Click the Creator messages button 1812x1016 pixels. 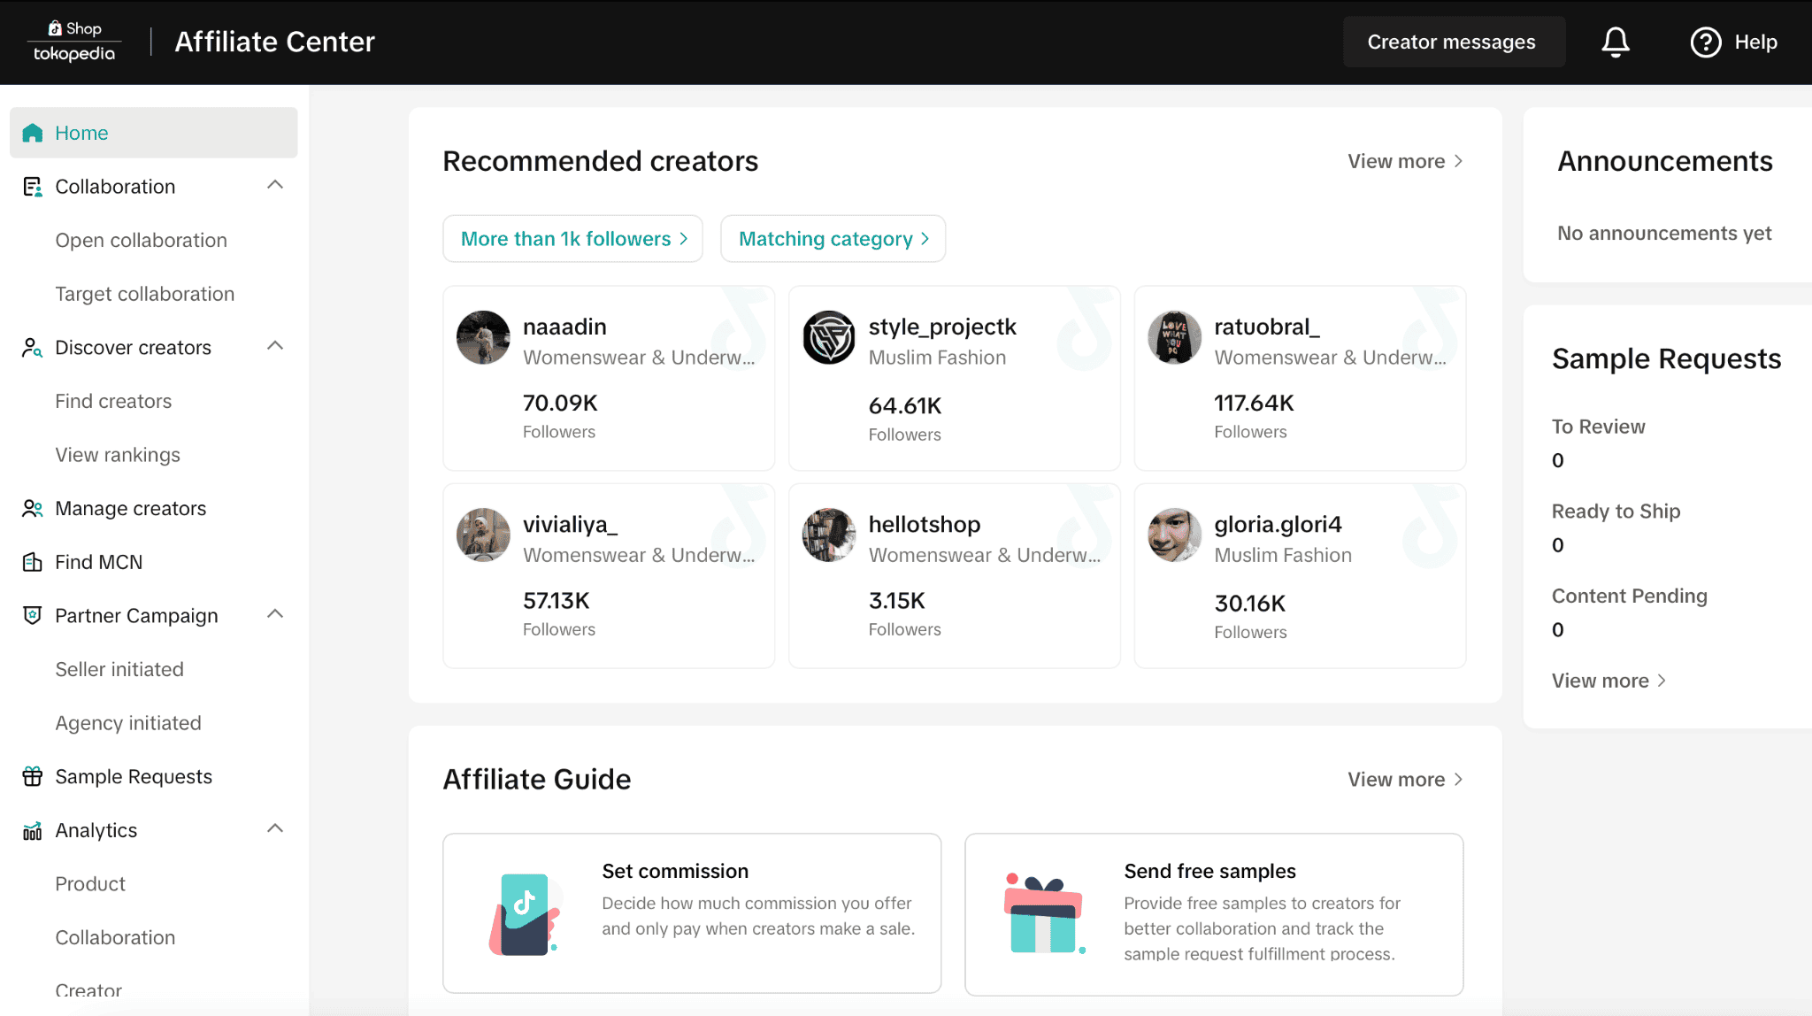(x=1454, y=42)
